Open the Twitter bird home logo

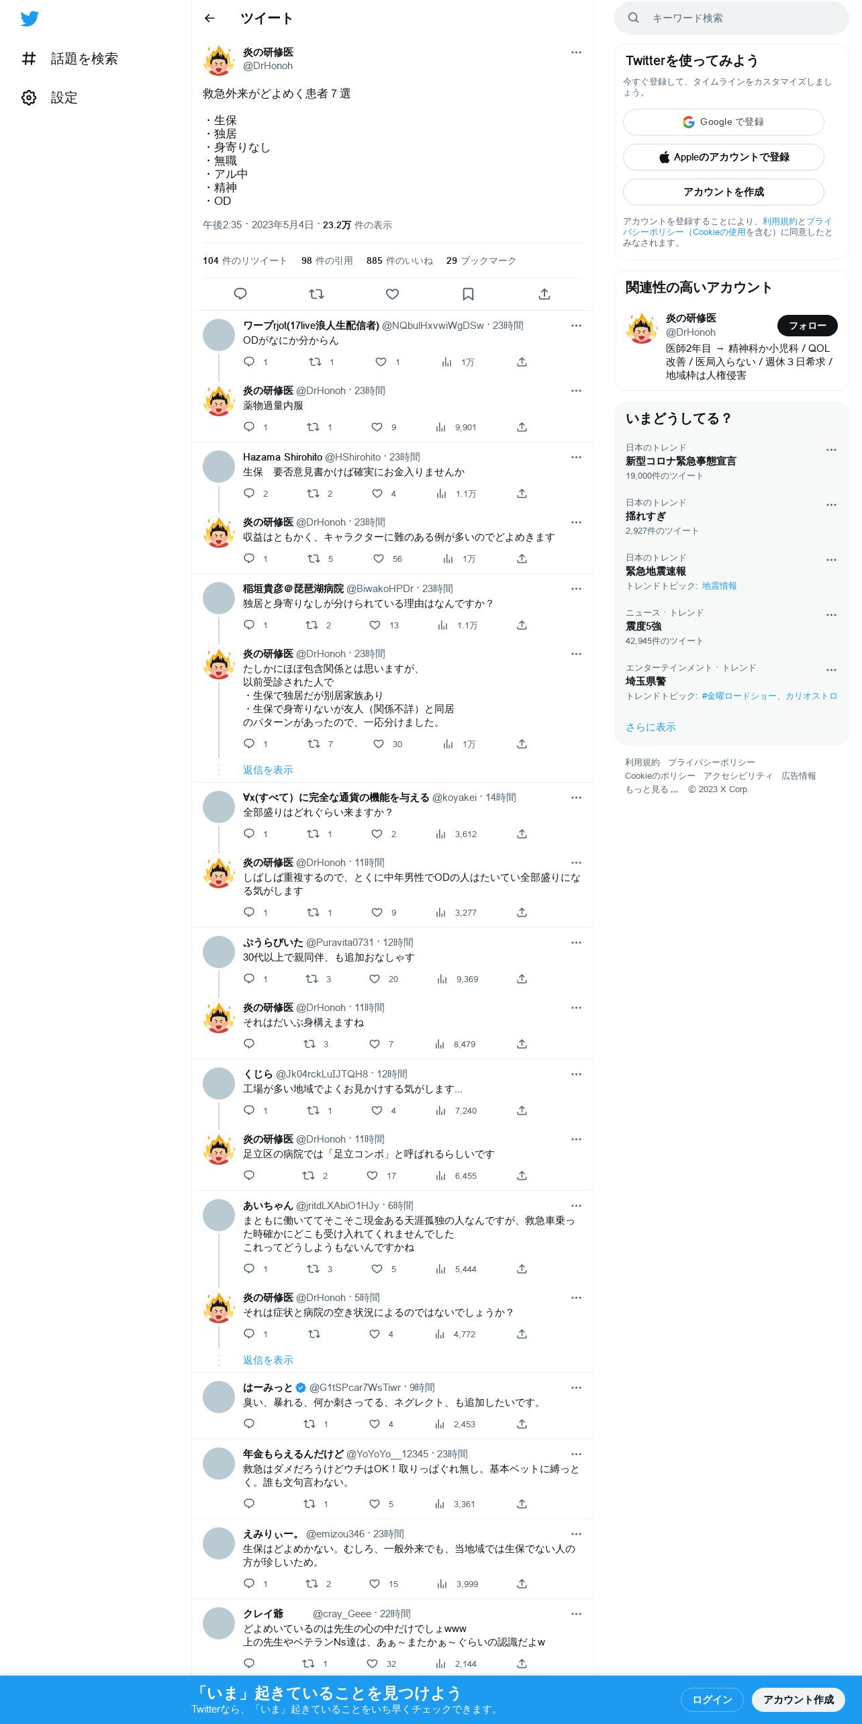(x=30, y=19)
